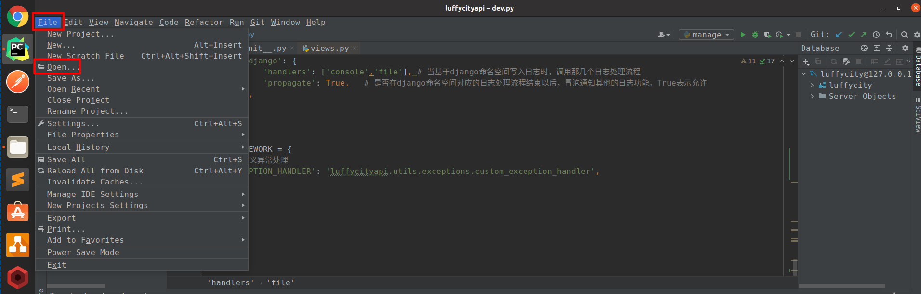Open the Local History submenu
This screenshot has width=921, height=294.
[x=142, y=147]
